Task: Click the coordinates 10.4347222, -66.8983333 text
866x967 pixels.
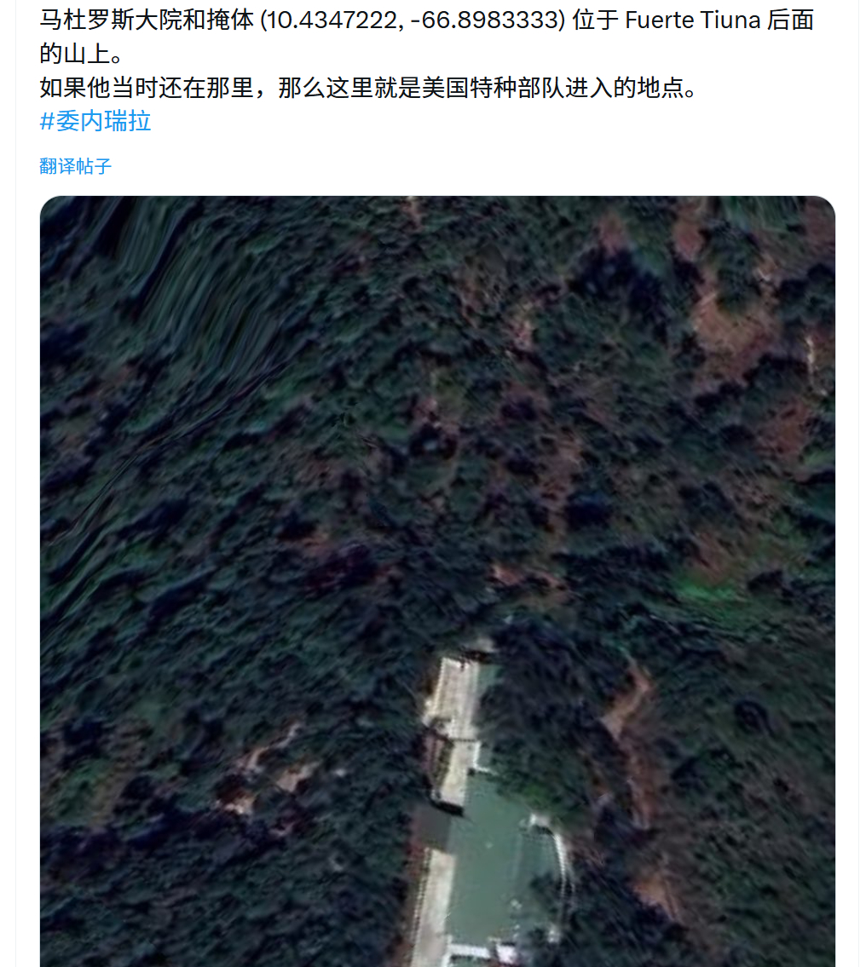Action: 413,20
